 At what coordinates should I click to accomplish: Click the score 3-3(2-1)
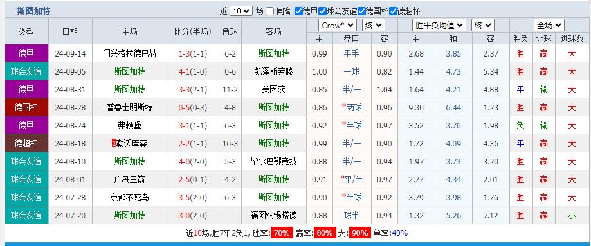coord(192,90)
